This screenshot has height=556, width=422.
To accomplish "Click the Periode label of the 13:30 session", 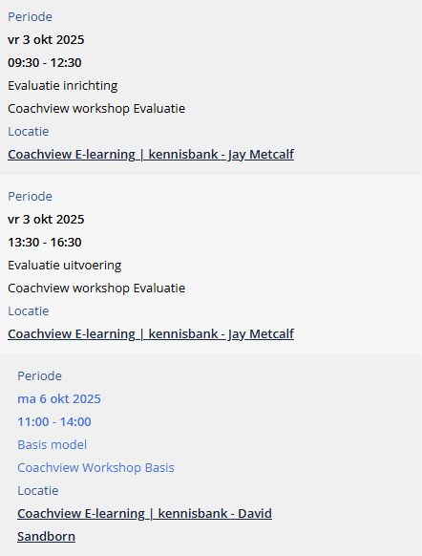I will pos(31,197).
